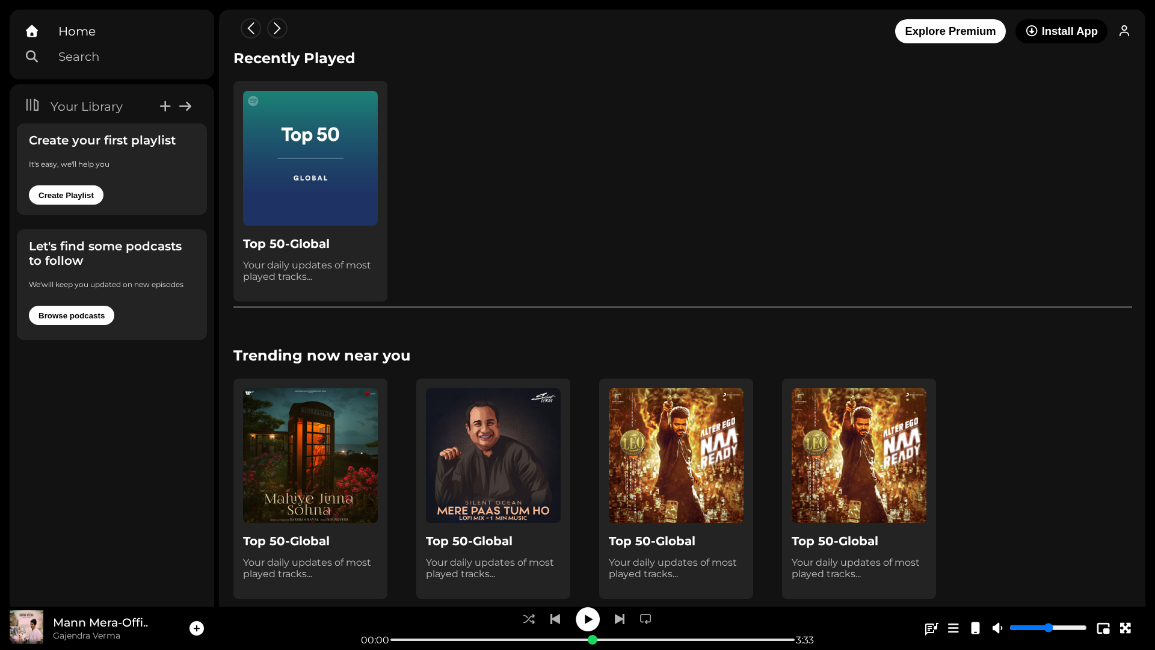1155x650 pixels.
Task: Open the plus create menu in library
Action: 165,106
